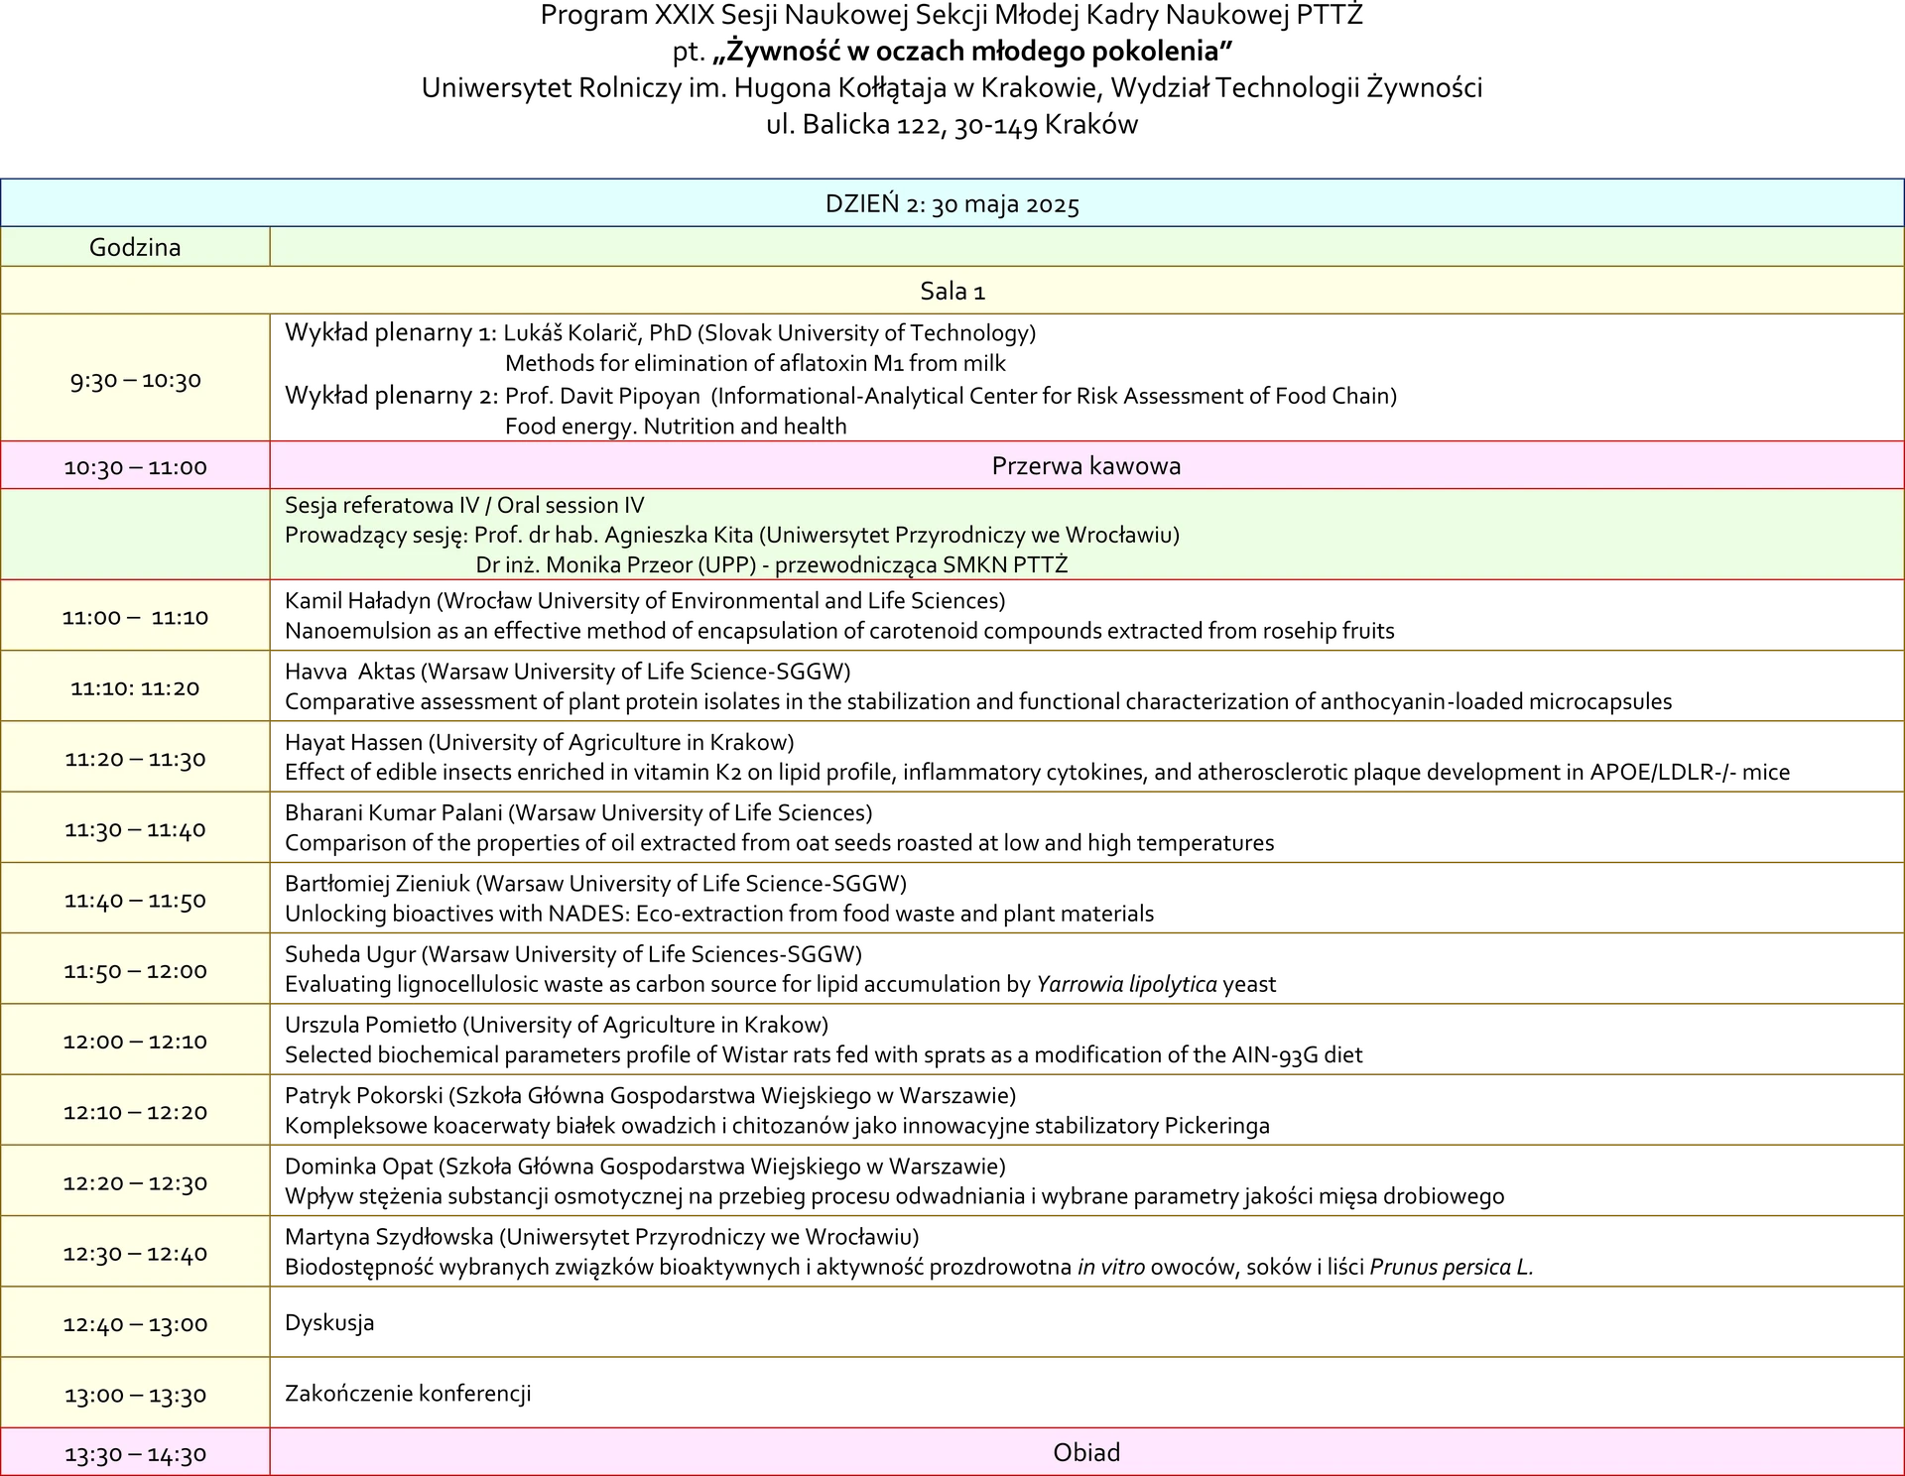Click the 'Przerwa kawowa' row

1086,466
